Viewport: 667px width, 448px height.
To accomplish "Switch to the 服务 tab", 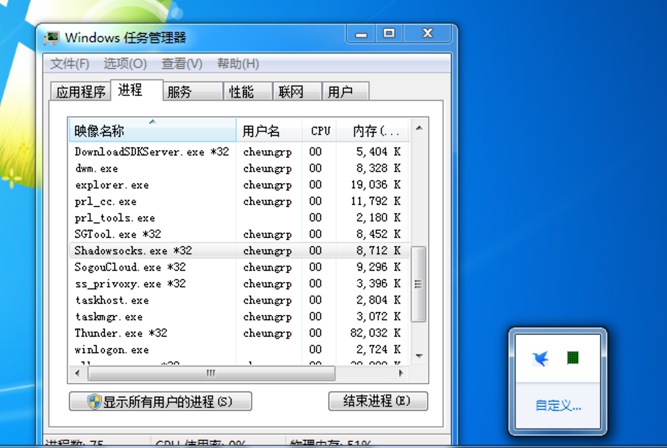I will click(x=179, y=91).
